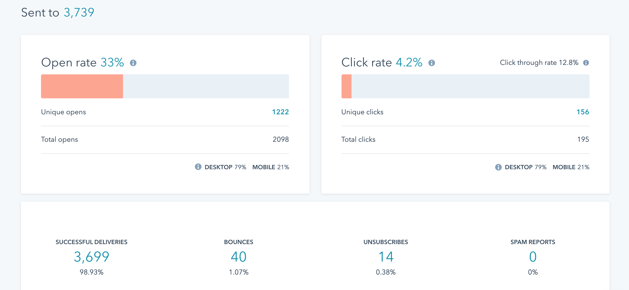The width and height of the screenshot is (629, 290).
Task: Click the 14 unsubscribes count
Action: [x=385, y=256]
